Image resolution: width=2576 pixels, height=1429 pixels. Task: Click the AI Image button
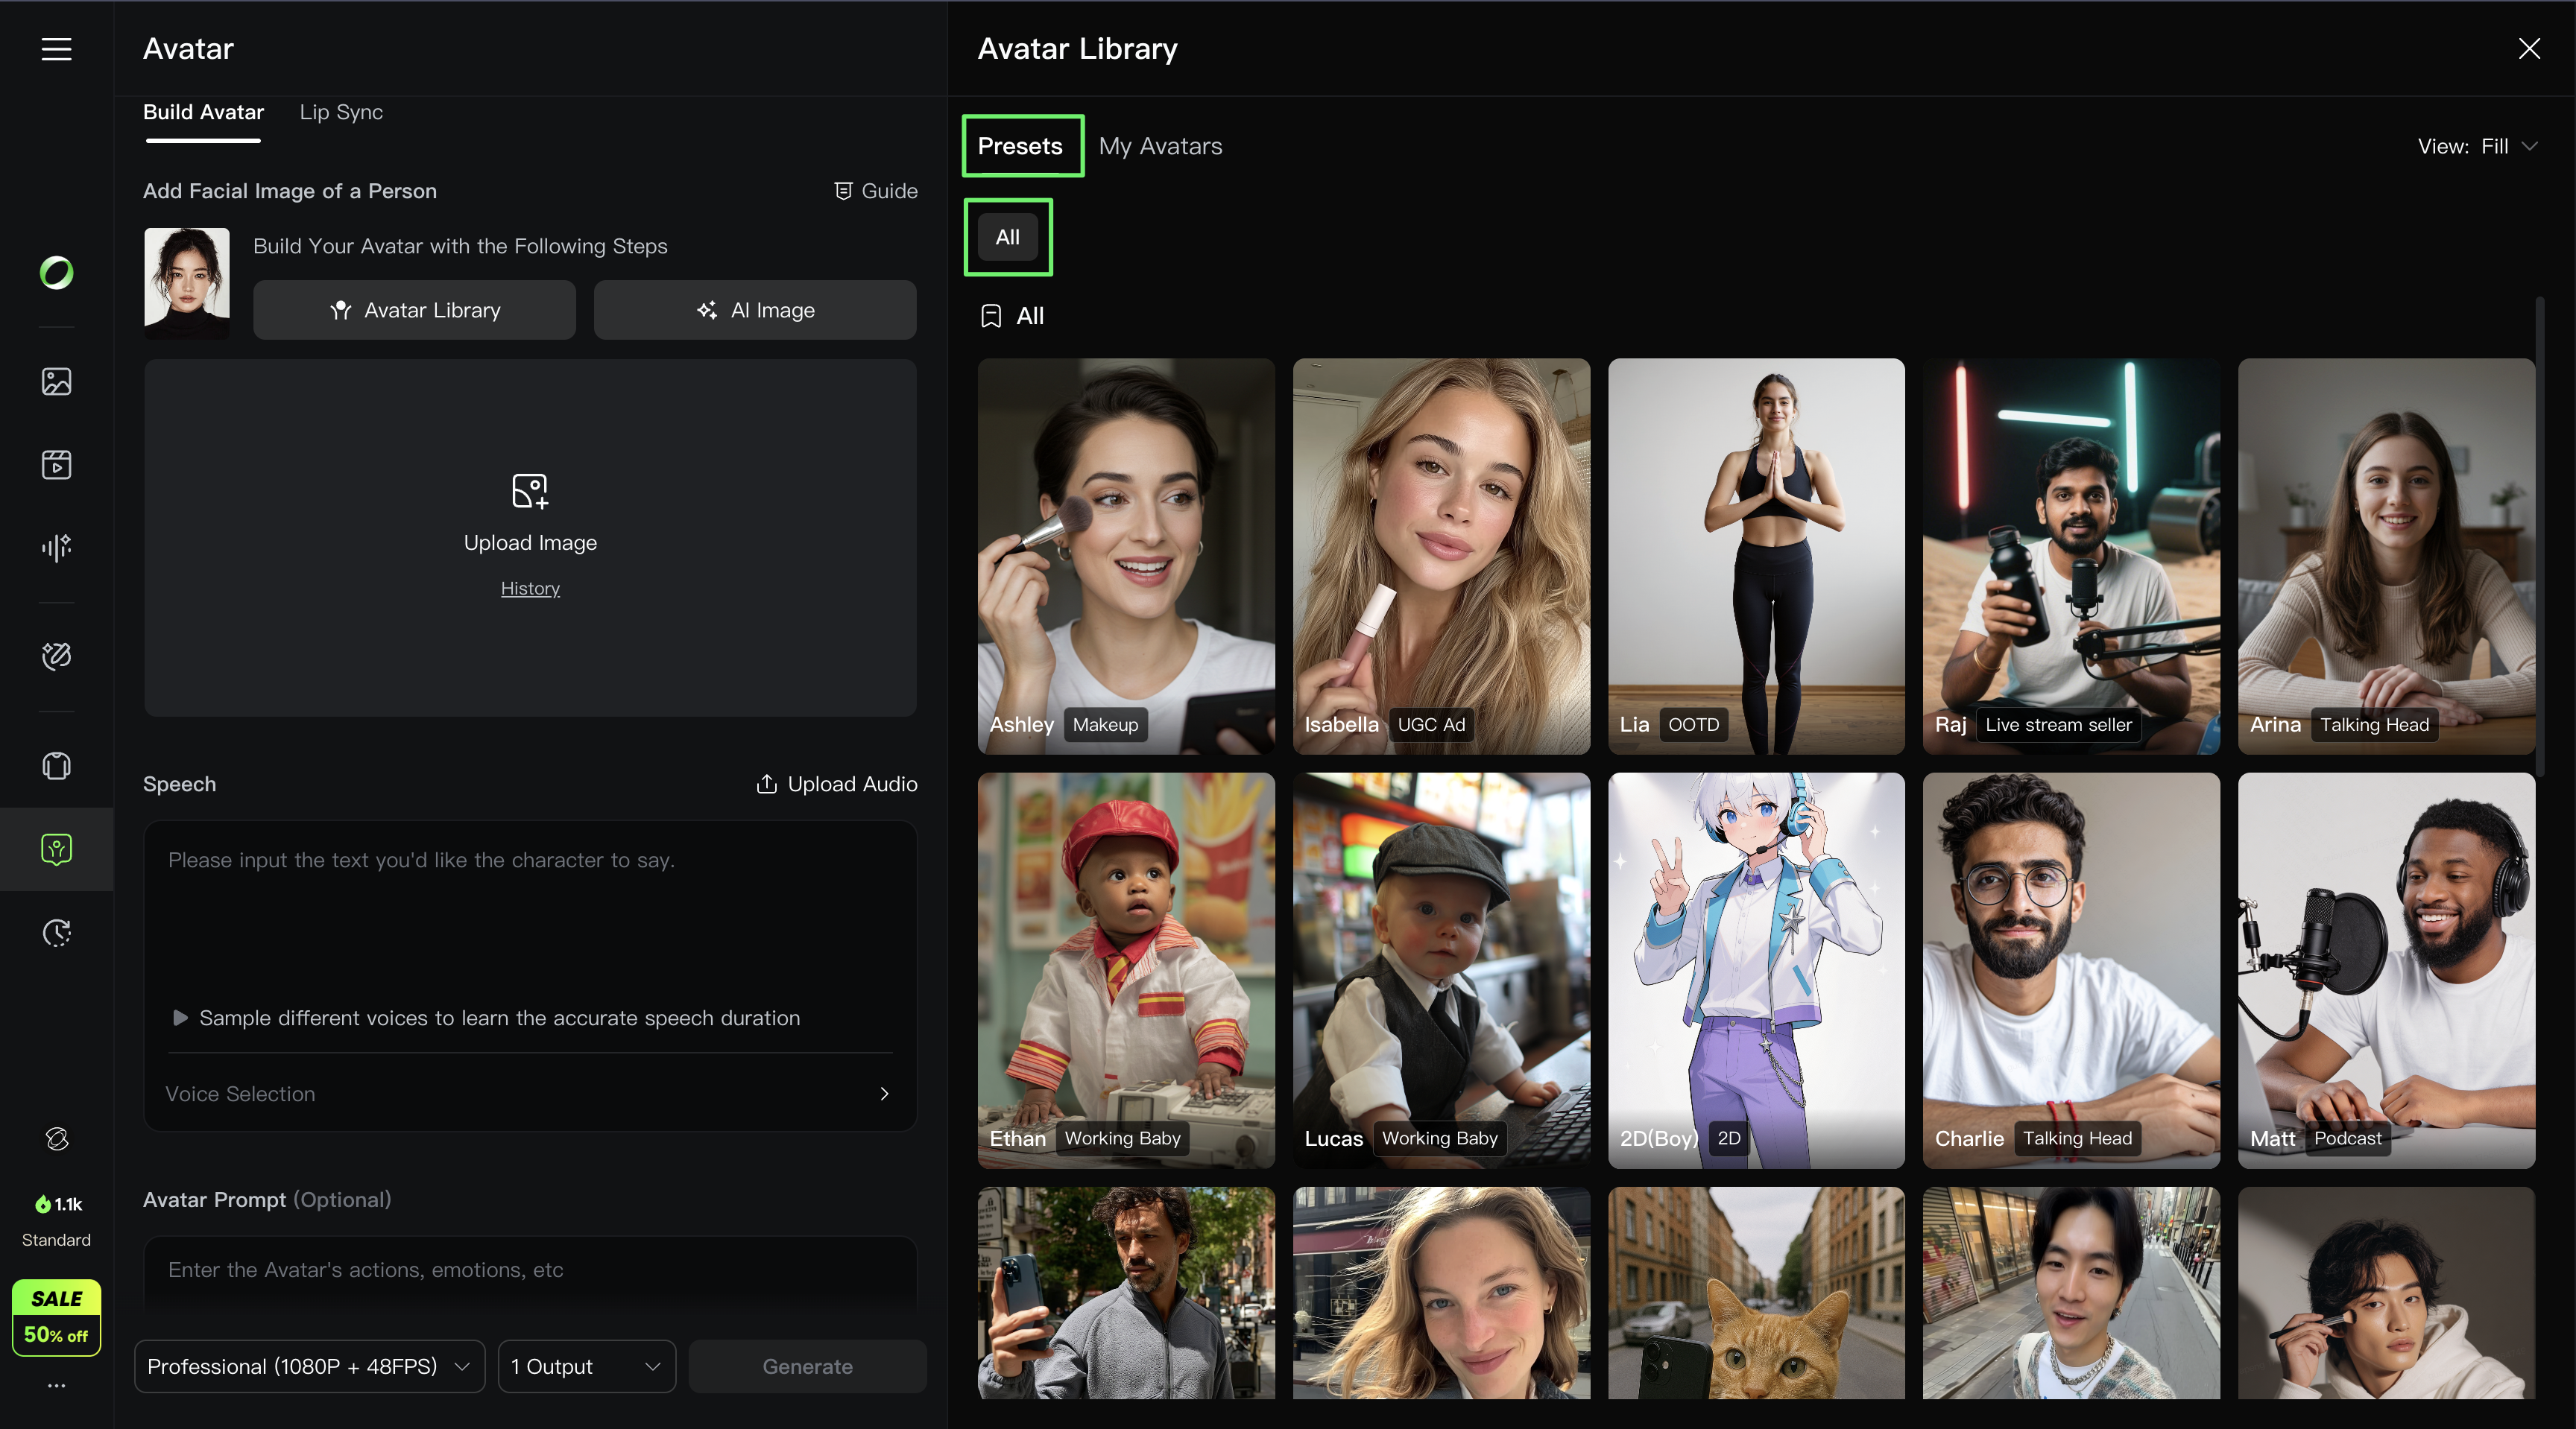point(755,311)
